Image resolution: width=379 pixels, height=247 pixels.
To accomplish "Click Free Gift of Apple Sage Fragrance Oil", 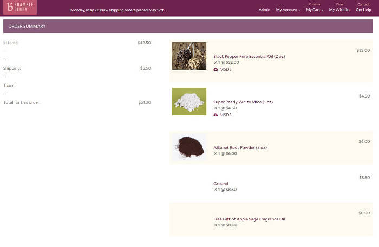I will 249,219.
